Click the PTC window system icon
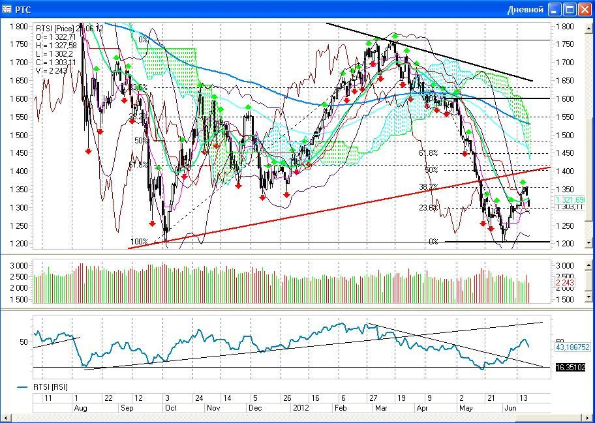This screenshot has width=595, height=423. click(7, 10)
